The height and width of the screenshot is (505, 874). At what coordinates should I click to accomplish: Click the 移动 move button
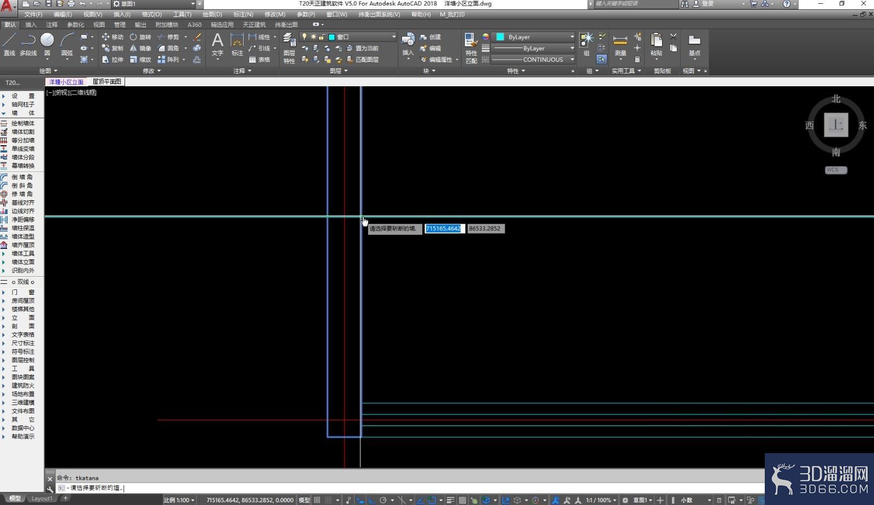(113, 37)
